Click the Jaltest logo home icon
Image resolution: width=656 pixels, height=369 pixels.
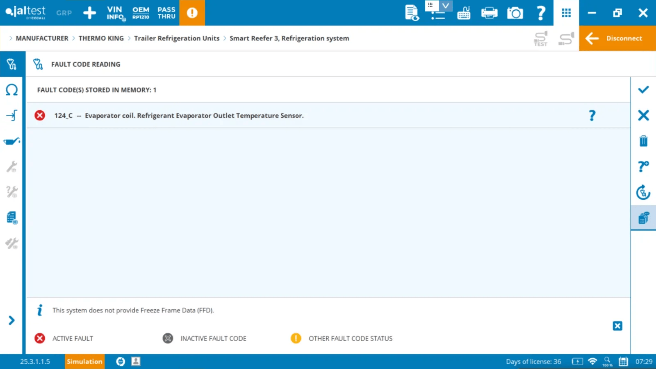[25, 12]
